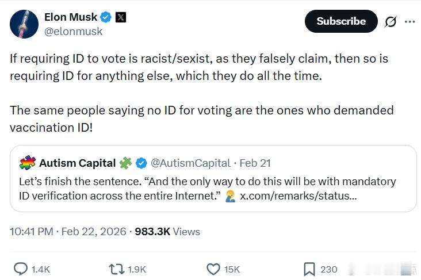Open the Autism Capital avatar in quoted tweet
The height and width of the screenshot is (280, 421).
pyautogui.click(x=27, y=163)
